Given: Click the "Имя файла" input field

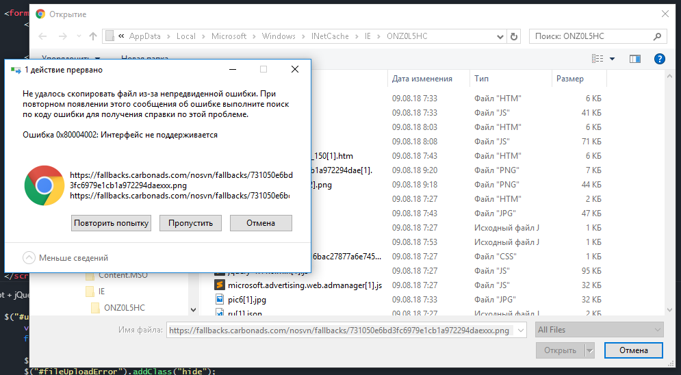Looking at the screenshot, I should pos(339,331).
